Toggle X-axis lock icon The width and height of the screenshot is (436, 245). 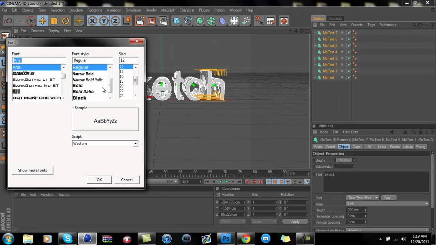[x=92, y=21]
